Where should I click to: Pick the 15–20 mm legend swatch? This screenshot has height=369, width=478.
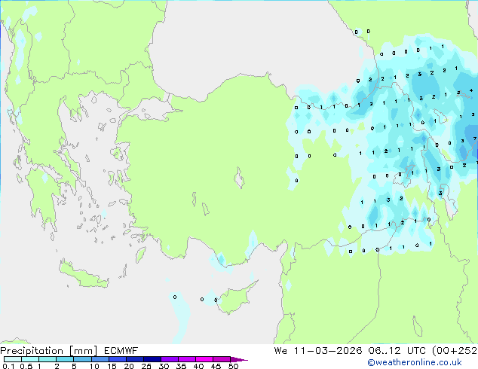tap(118, 359)
